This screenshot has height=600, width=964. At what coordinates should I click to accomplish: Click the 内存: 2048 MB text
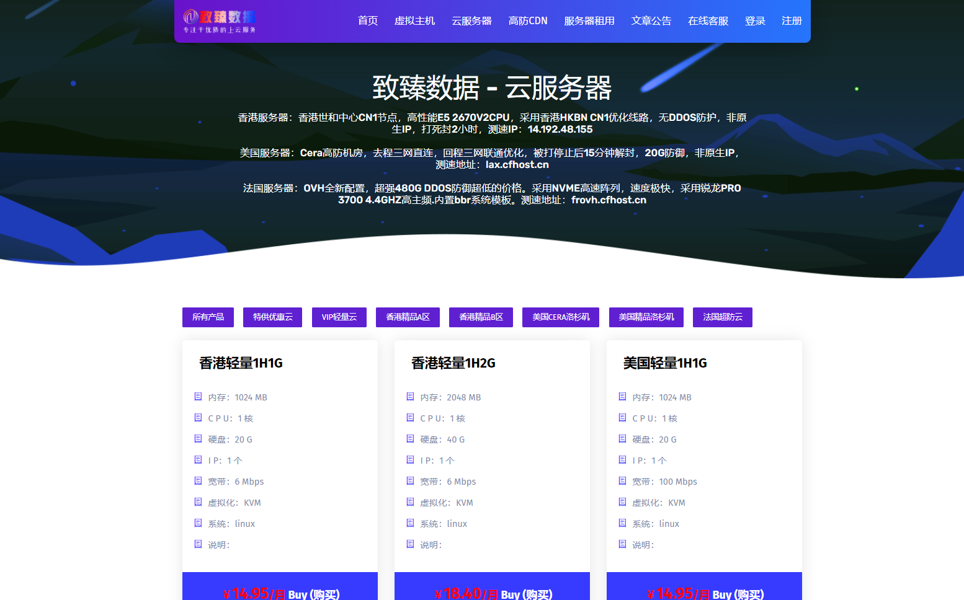pos(450,397)
